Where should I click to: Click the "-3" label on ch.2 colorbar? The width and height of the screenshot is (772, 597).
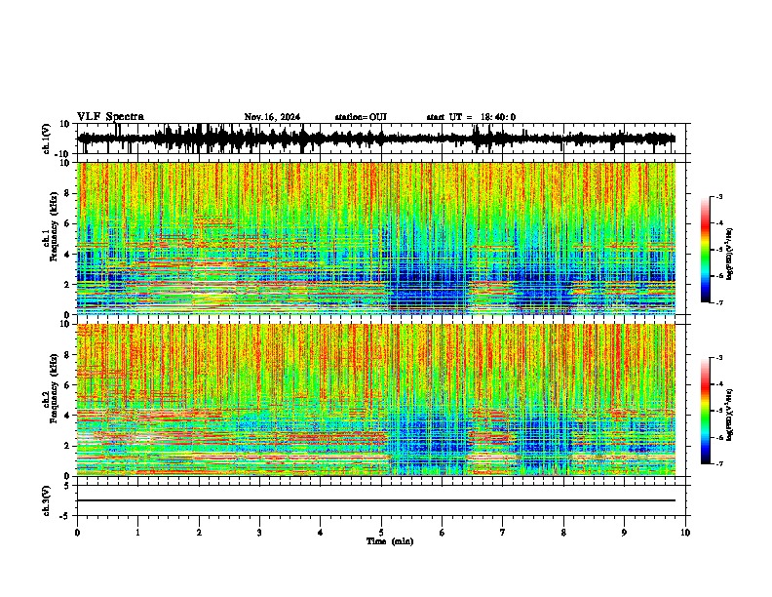tap(718, 358)
